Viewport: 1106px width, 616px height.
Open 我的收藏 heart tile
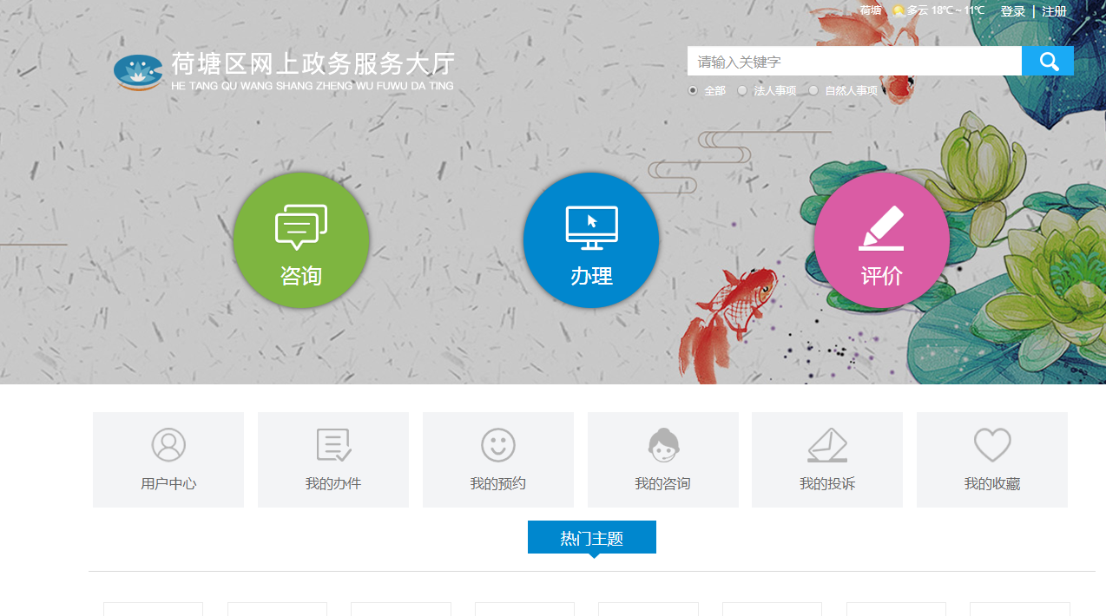[992, 460]
